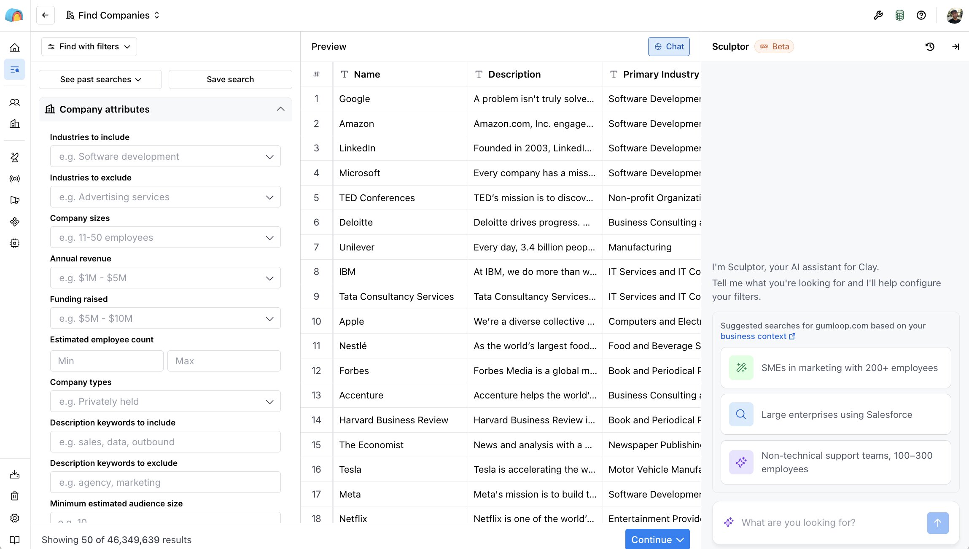Select the Tata Consultancy Services name cell
This screenshot has height=549, width=969.
pyautogui.click(x=400, y=297)
